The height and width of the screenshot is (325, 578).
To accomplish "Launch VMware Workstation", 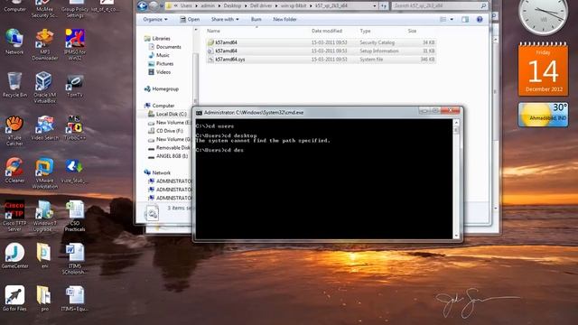I will pos(44,173).
